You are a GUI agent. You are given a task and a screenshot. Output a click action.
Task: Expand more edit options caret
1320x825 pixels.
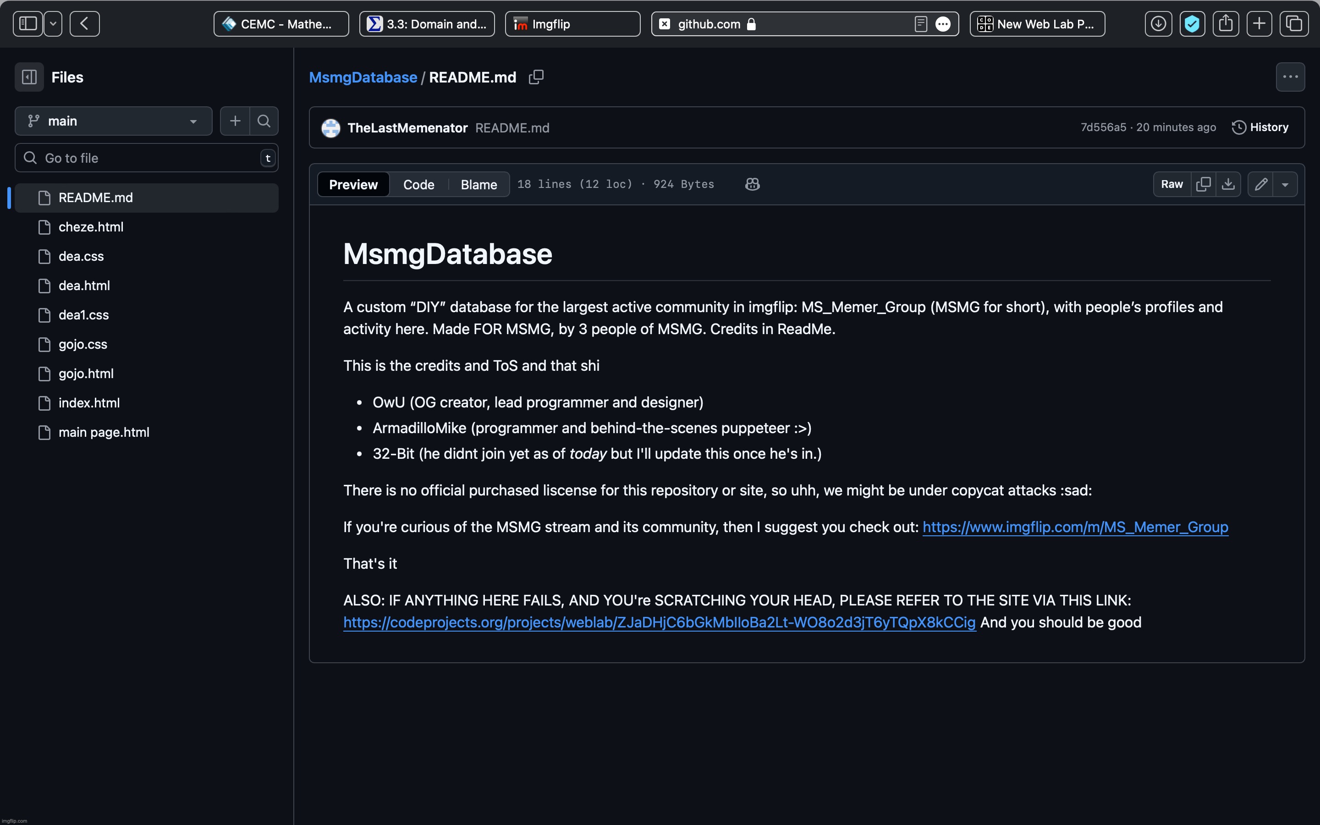coord(1285,184)
